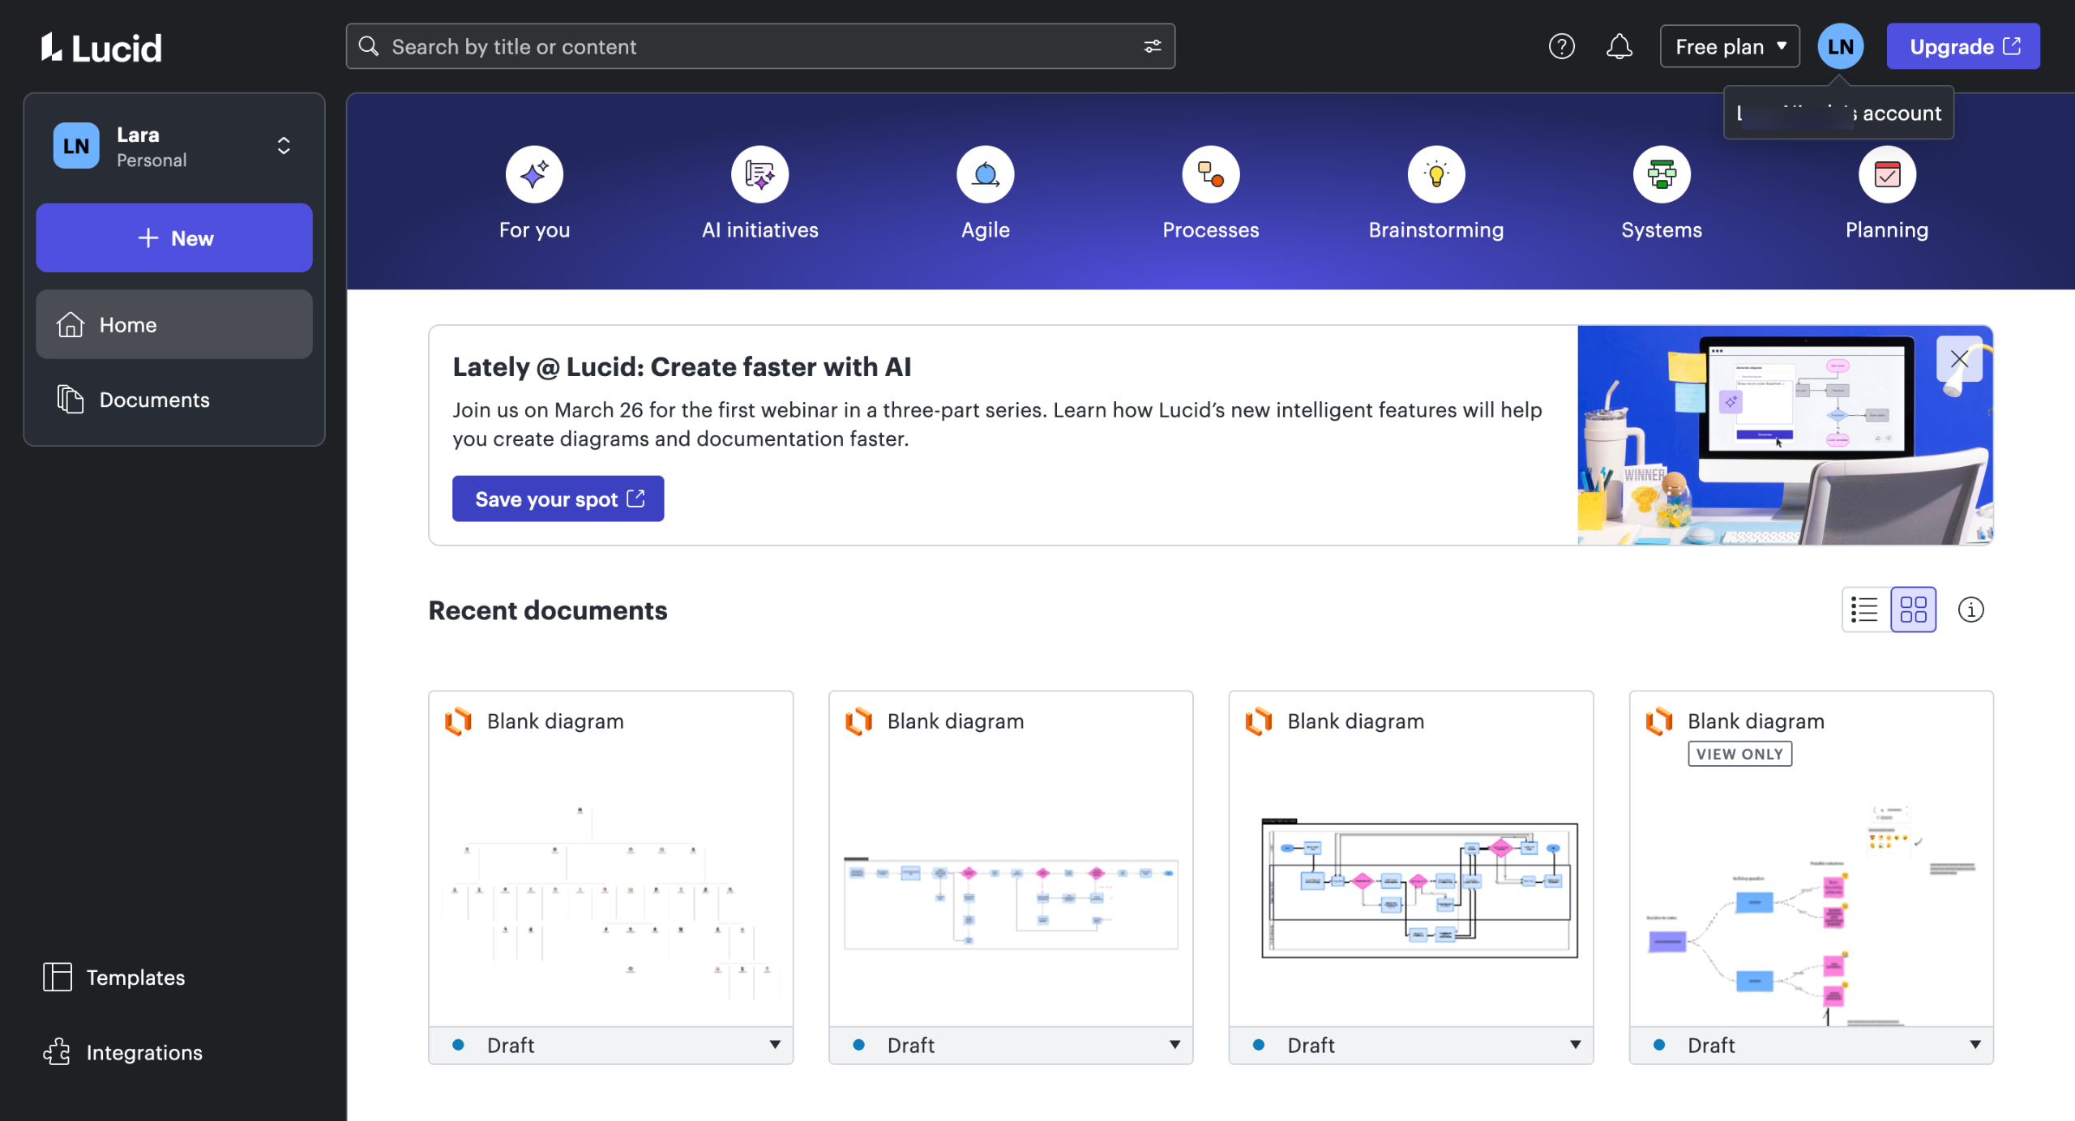Open Draft status dropdown on first diagram

[775, 1045]
